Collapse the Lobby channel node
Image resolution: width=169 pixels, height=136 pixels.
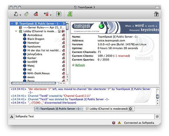coord(16,31)
